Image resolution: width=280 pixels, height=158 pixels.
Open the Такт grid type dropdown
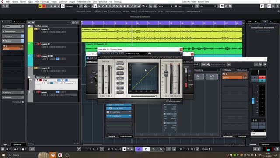(x=184, y=6)
